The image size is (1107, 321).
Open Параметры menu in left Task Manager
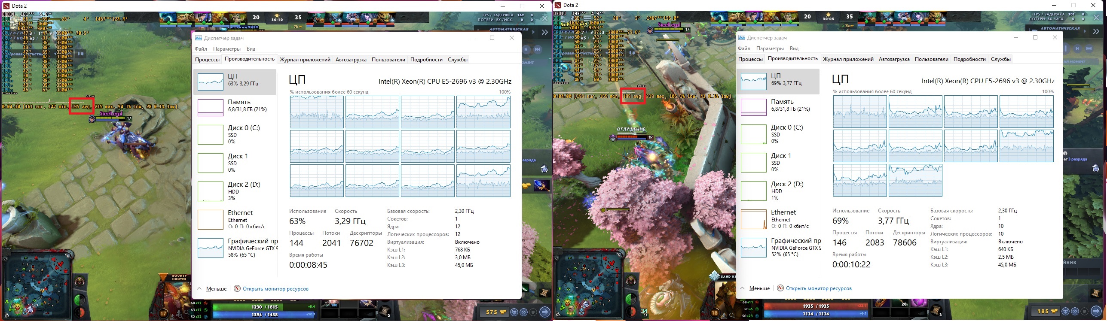tap(227, 49)
